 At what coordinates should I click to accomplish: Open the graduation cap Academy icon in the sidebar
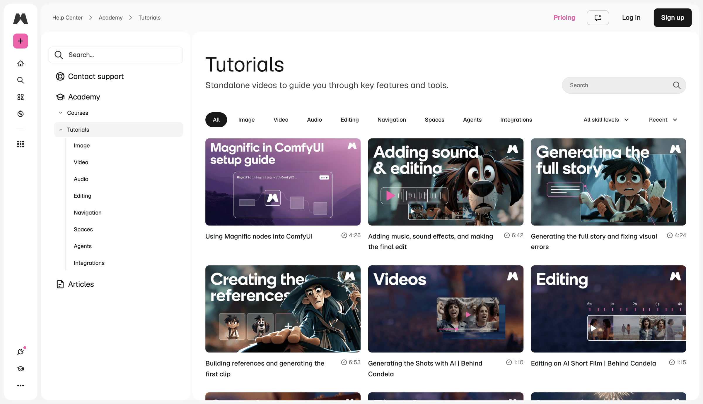(x=21, y=369)
